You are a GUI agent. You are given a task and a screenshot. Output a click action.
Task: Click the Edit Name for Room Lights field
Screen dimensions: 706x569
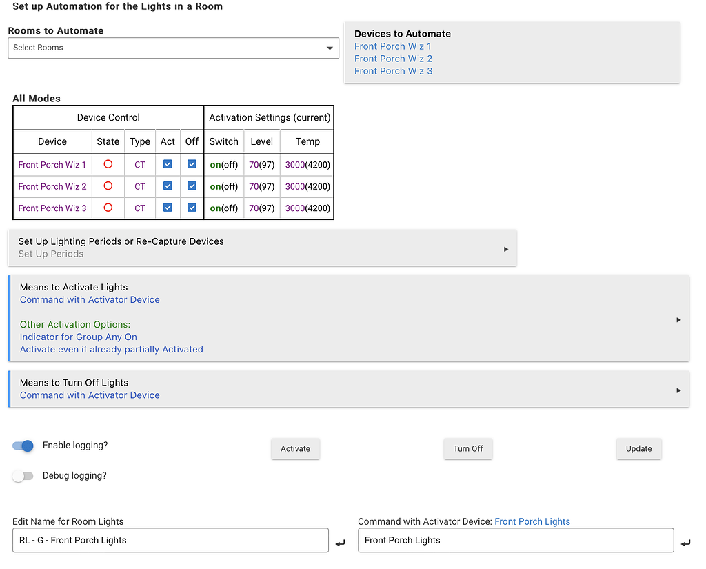170,540
